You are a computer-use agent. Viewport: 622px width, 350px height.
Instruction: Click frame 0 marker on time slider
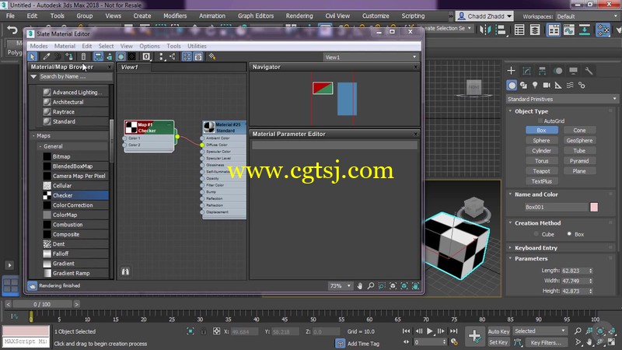31,317
